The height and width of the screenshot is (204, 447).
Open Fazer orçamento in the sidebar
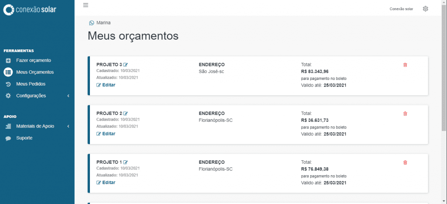[33, 60]
